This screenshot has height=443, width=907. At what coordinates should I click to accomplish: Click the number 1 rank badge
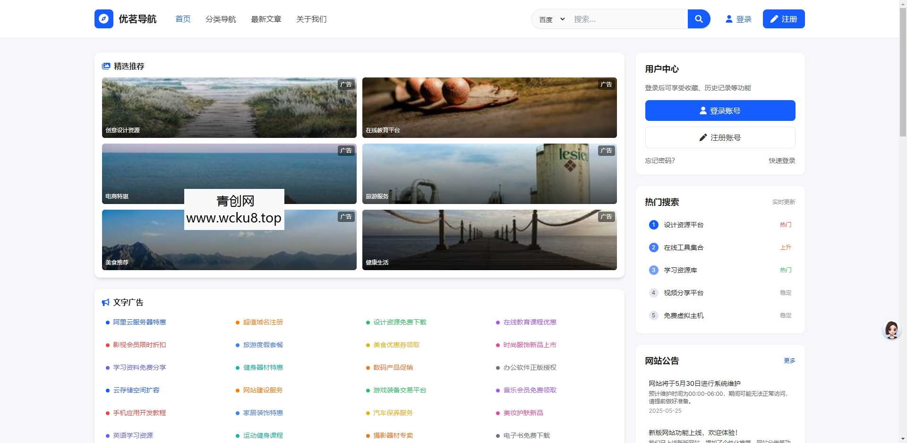pyautogui.click(x=653, y=225)
